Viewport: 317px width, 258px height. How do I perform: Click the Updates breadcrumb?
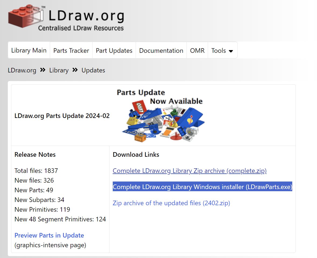point(93,70)
